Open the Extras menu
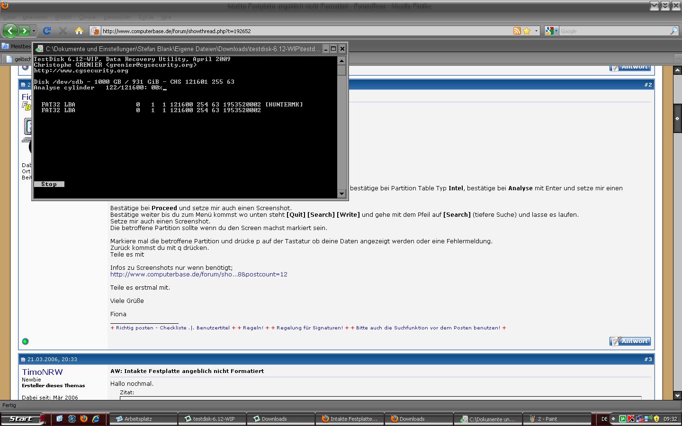682x426 pixels. (146, 17)
